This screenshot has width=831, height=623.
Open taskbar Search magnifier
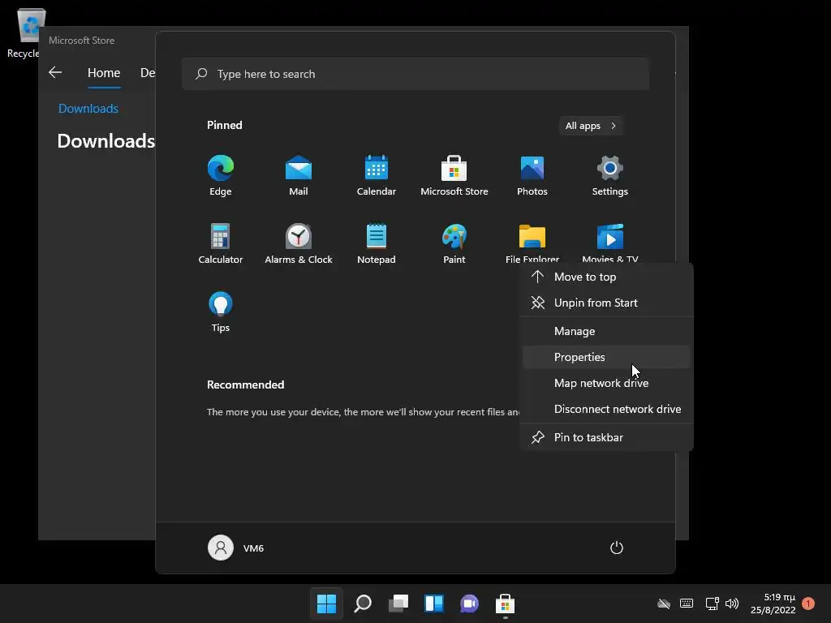[x=363, y=604]
